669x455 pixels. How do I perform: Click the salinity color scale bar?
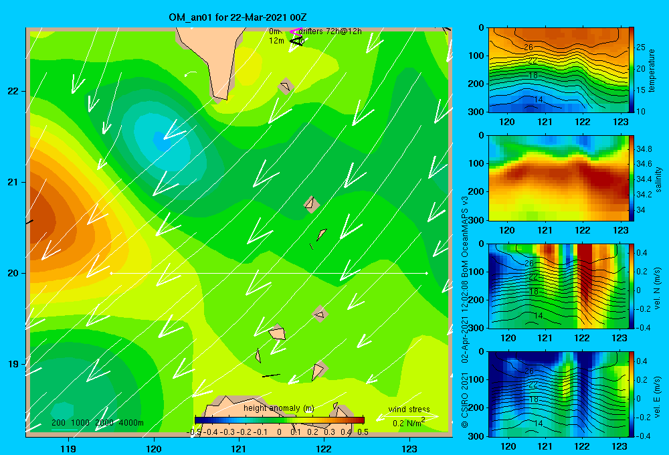[632, 178]
